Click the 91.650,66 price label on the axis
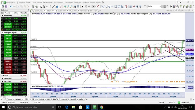This screenshot has height=110, width=195. click(190, 41)
